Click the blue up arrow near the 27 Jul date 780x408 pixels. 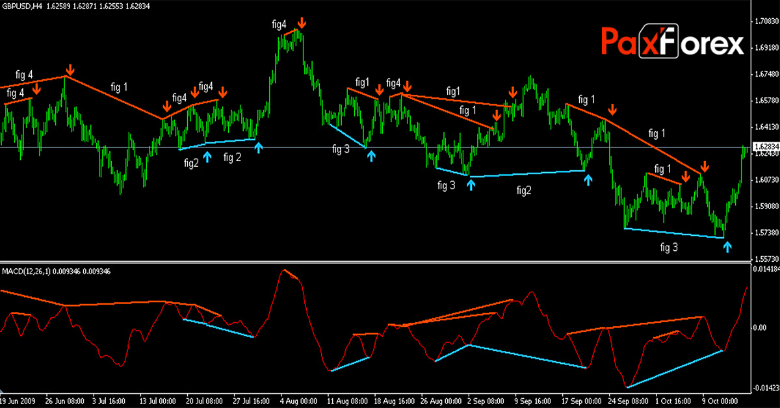click(258, 146)
